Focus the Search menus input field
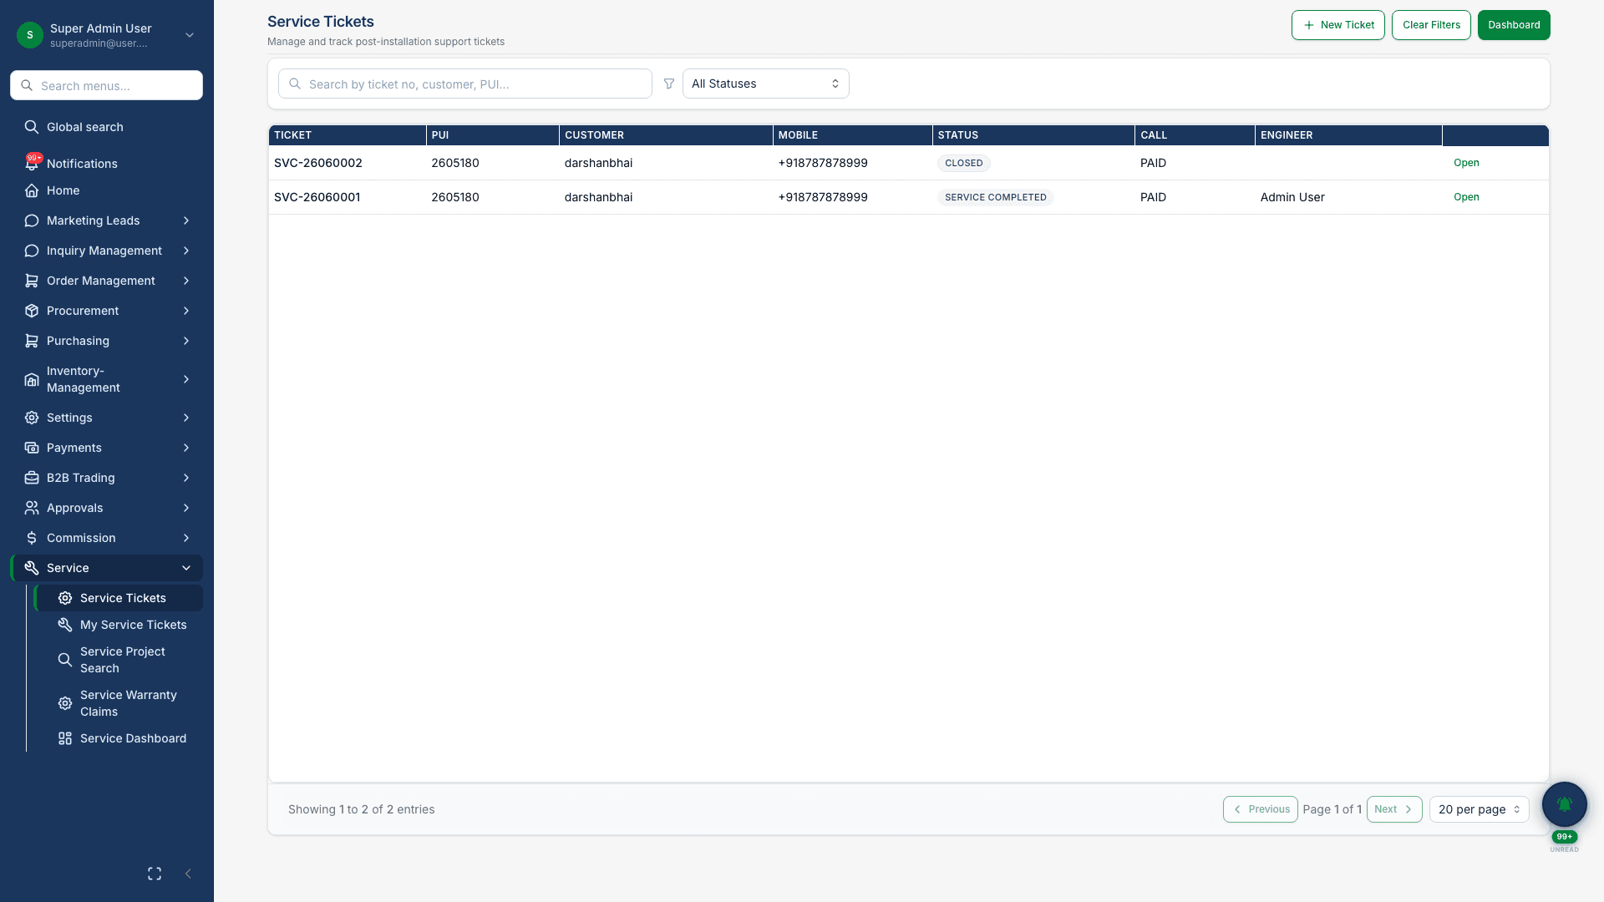The image size is (1604, 902). 107,85
